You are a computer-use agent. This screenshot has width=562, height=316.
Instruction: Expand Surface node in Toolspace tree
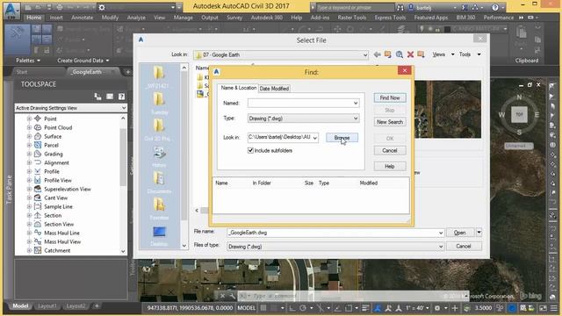click(29, 136)
